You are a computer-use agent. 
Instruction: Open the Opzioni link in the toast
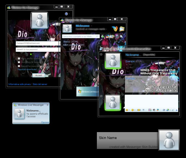(45, 122)
